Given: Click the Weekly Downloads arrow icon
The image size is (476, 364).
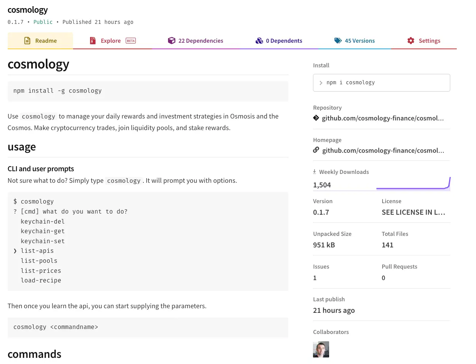Looking at the screenshot, I should pos(315,172).
